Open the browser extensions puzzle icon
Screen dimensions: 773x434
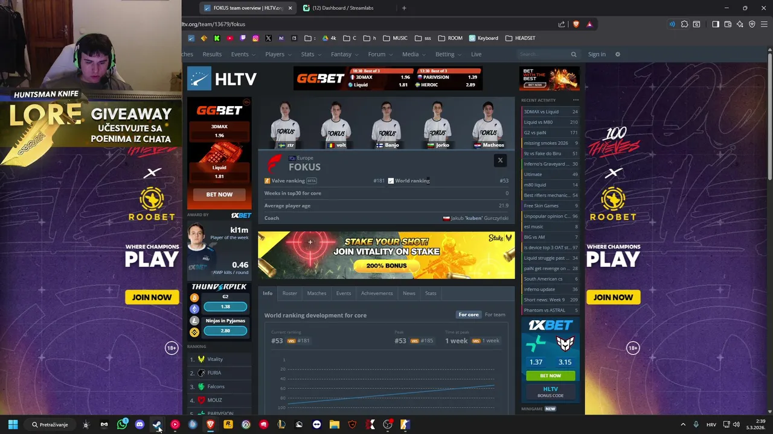pos(684,24)
